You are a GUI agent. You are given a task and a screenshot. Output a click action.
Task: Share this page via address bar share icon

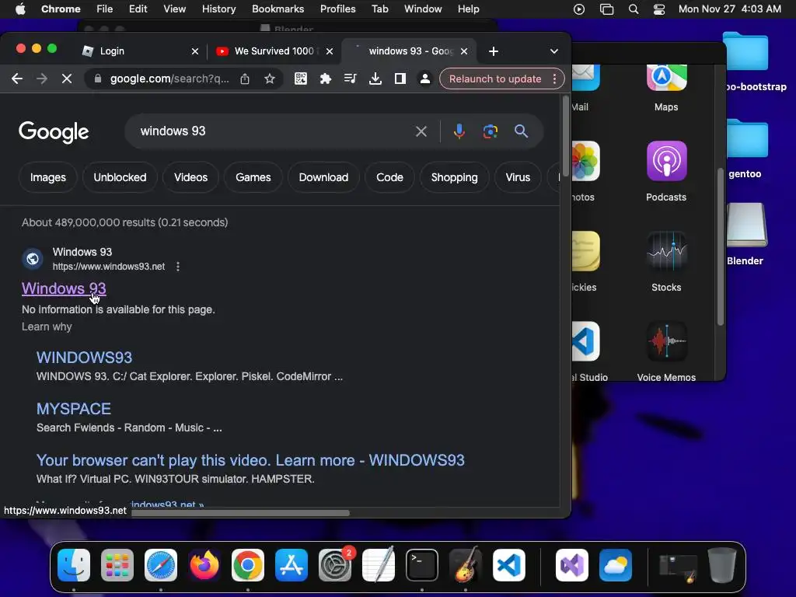coord(245,79)
